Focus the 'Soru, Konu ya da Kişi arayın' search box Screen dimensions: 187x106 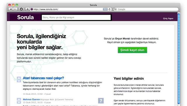76,17
